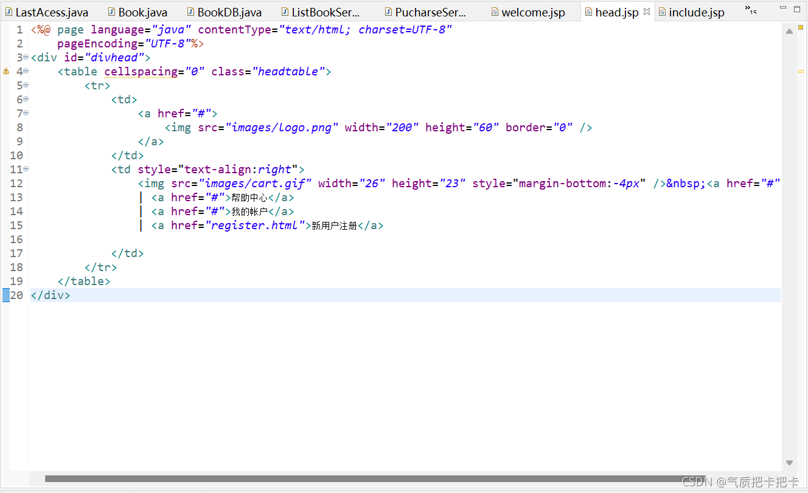This screenshot has width=808, height=493.
Task: Place cursor on "text/html; charset=UTF-8" value
Action: [x=365, y=30]
